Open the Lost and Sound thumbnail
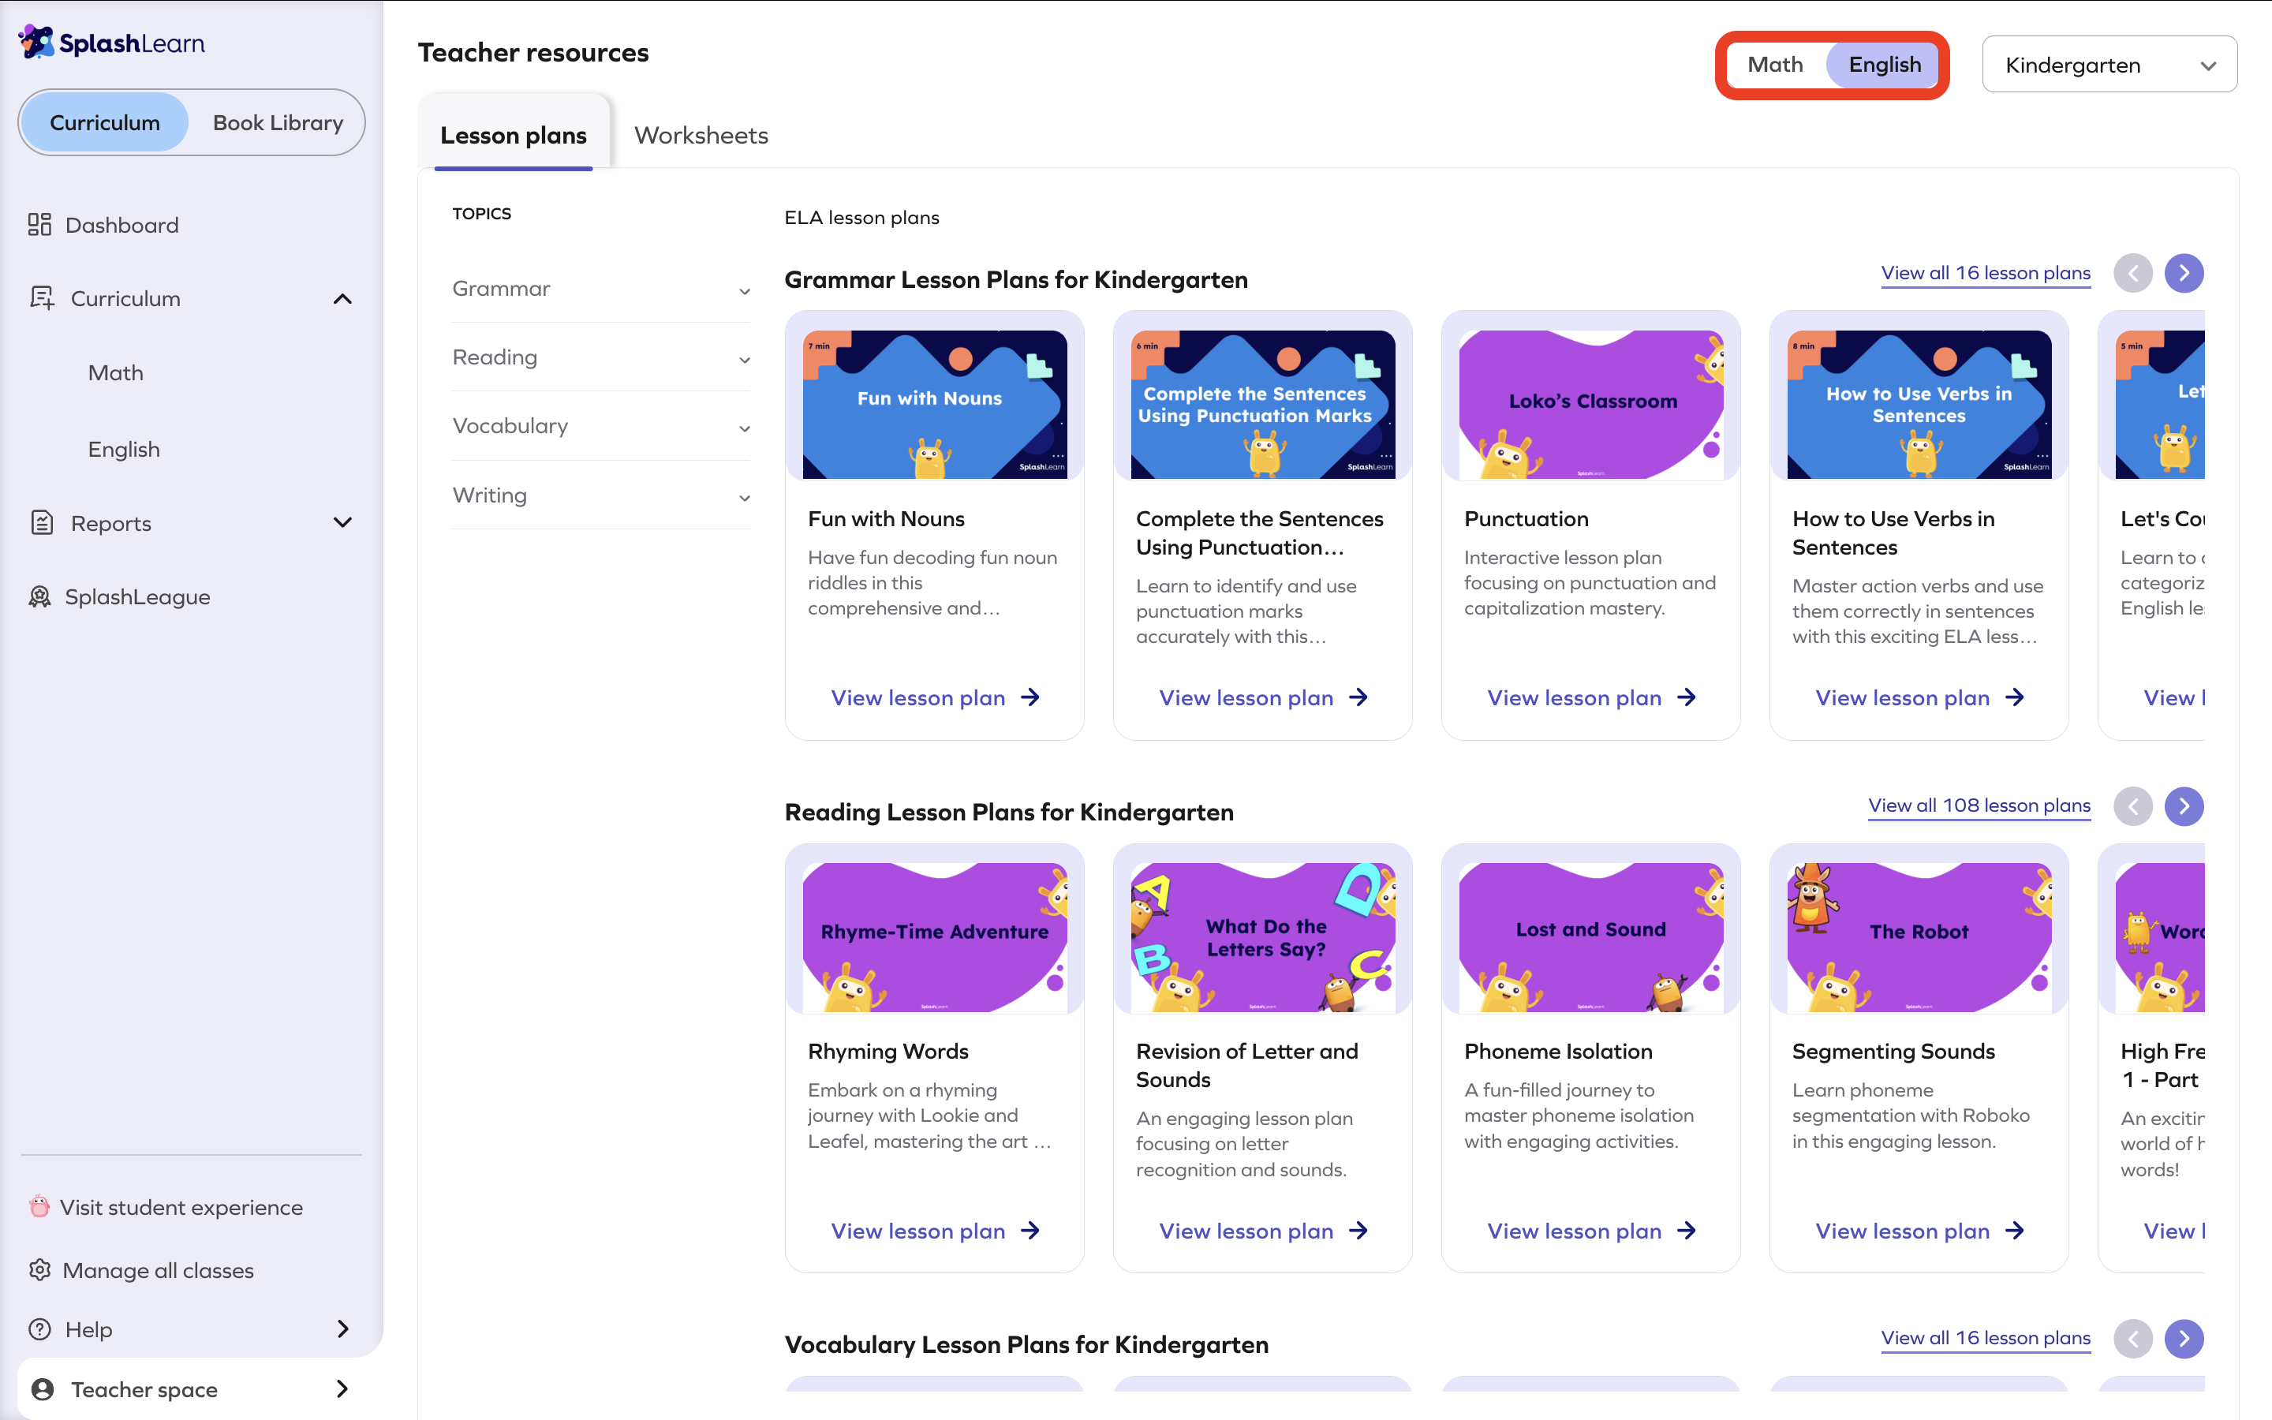Screen dimensions: 2272x1420 pyautogui.click(x=1590, y=937)
